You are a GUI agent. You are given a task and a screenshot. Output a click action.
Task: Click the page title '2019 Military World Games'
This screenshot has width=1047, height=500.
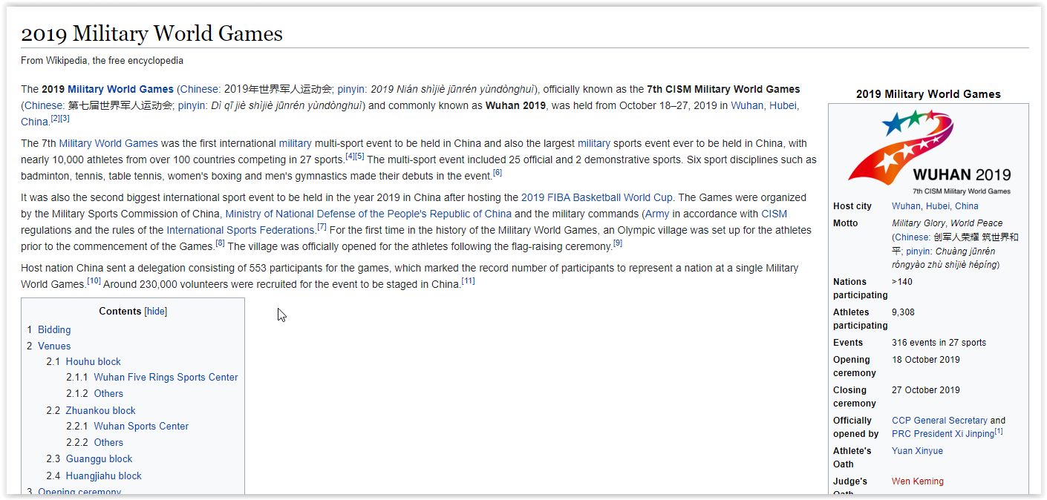click(x=151, y=33)
